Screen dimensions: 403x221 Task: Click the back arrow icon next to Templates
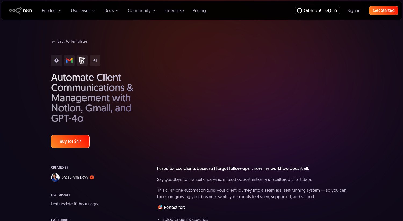tap(53, 41)
